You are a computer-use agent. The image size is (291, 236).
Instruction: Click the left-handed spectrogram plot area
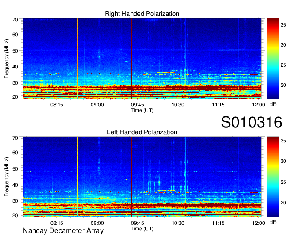142,177
